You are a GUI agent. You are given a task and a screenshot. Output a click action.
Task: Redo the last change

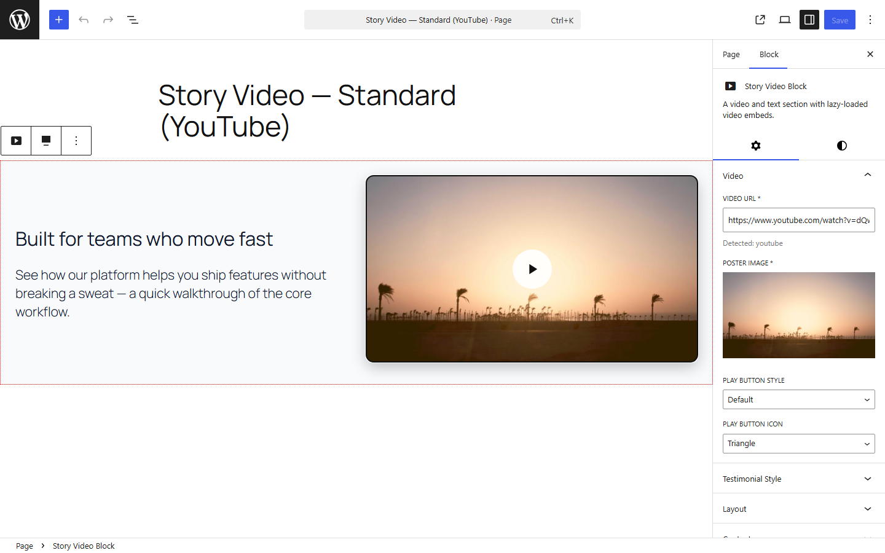(x=108, y=20)
